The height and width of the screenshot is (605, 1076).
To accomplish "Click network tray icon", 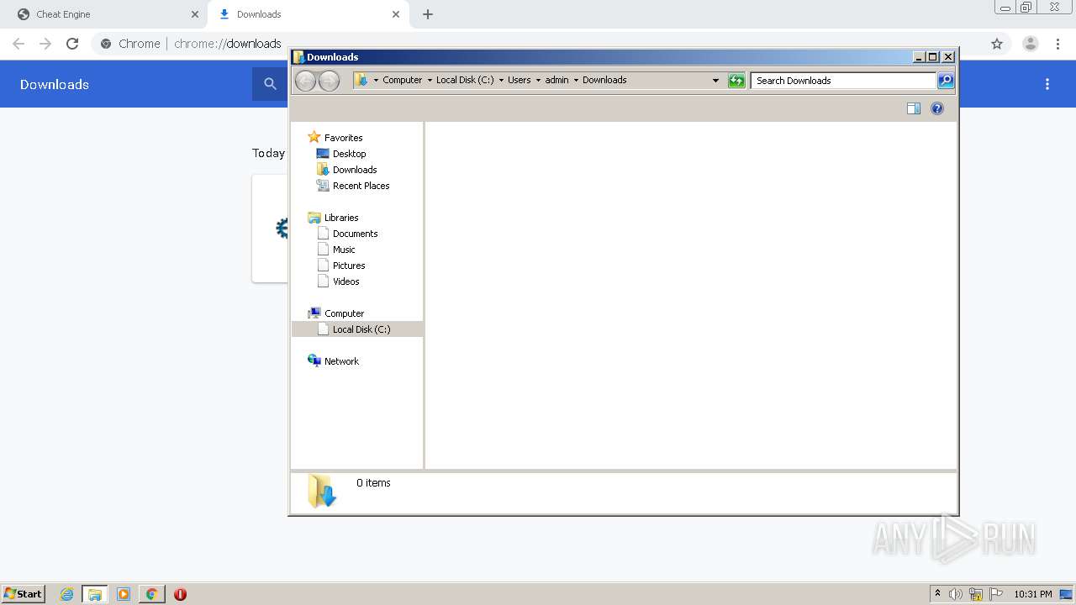I will click(976, 594).
